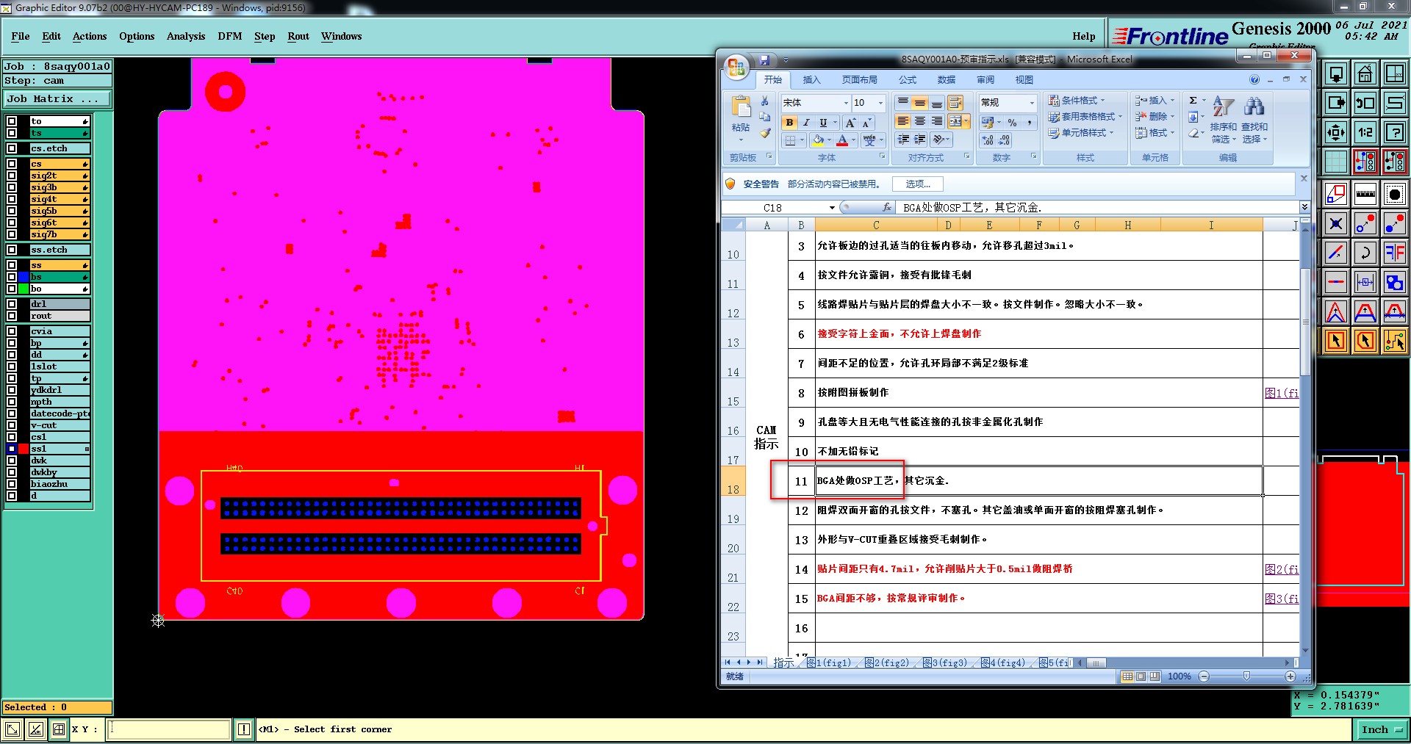Toggle Bold formatting in Excel ribbon
Image resolution: width=1411 pixels, height=744 pixels.
tap(789, 123)
